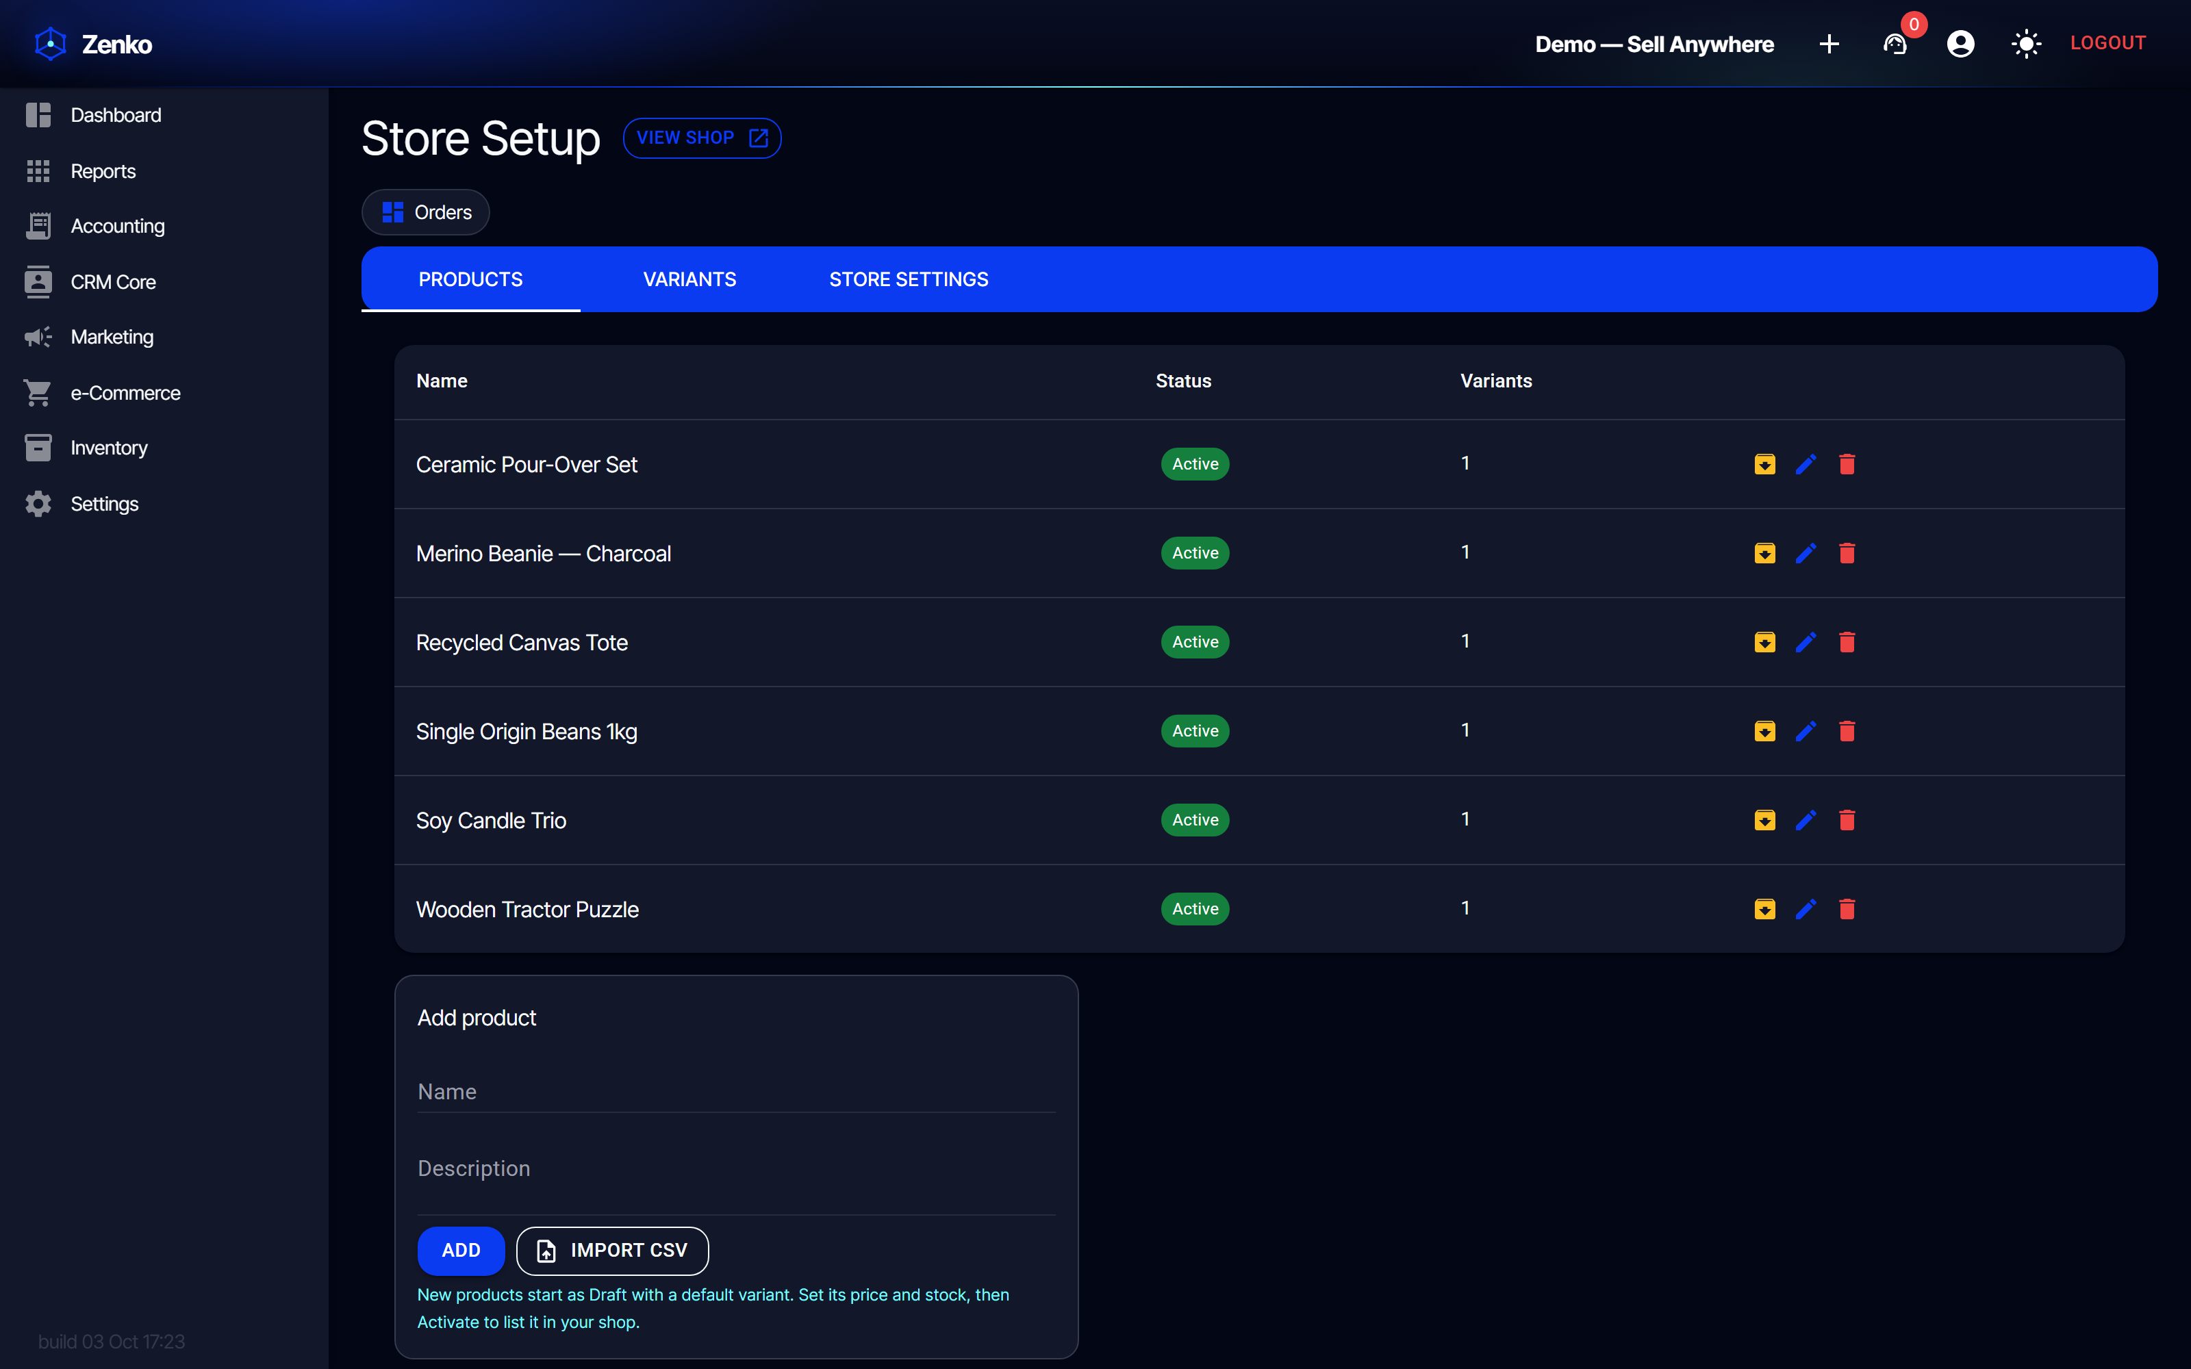The height and width of the screenshot is (1369, 2191).
Task: Open Settings in the sidebar
Action: (164, 503)
